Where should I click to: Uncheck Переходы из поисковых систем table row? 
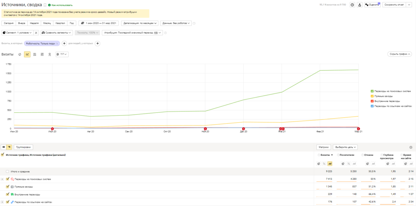pos(7,179)
